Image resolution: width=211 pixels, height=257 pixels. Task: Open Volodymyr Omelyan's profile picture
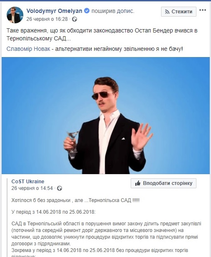coord(15,15)
